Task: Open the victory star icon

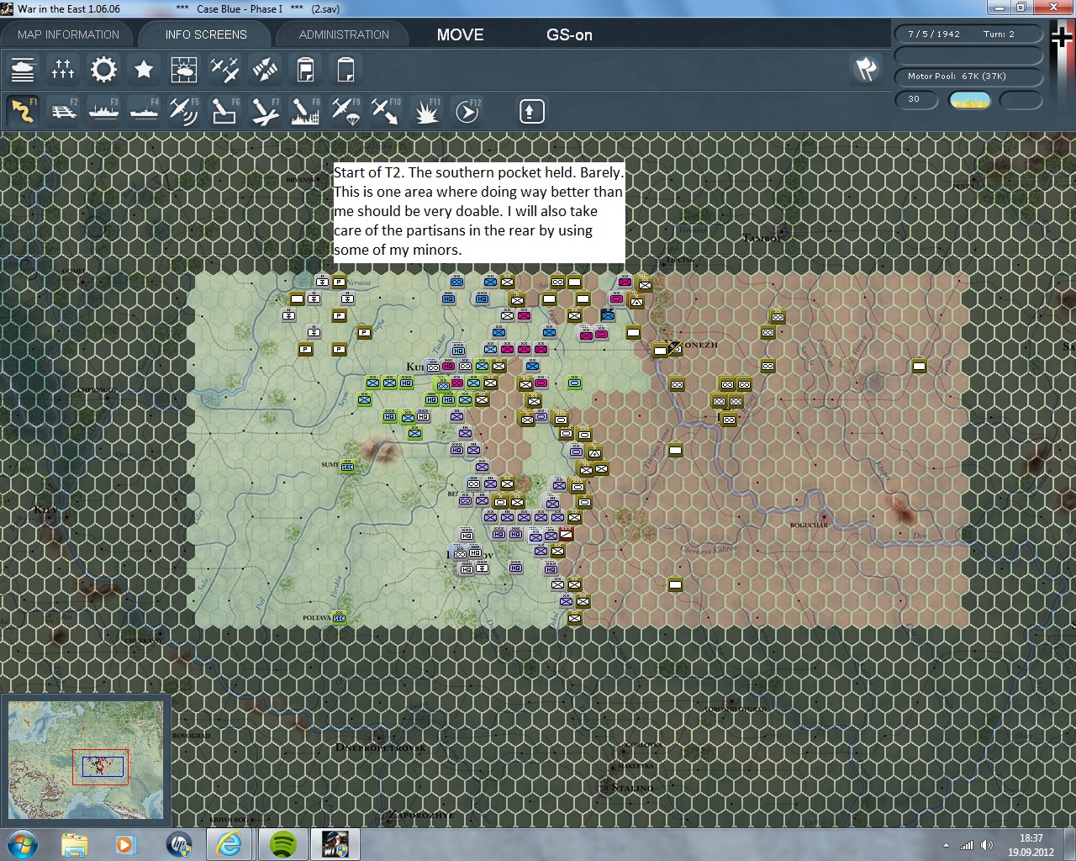Action: tap(144, 69)
